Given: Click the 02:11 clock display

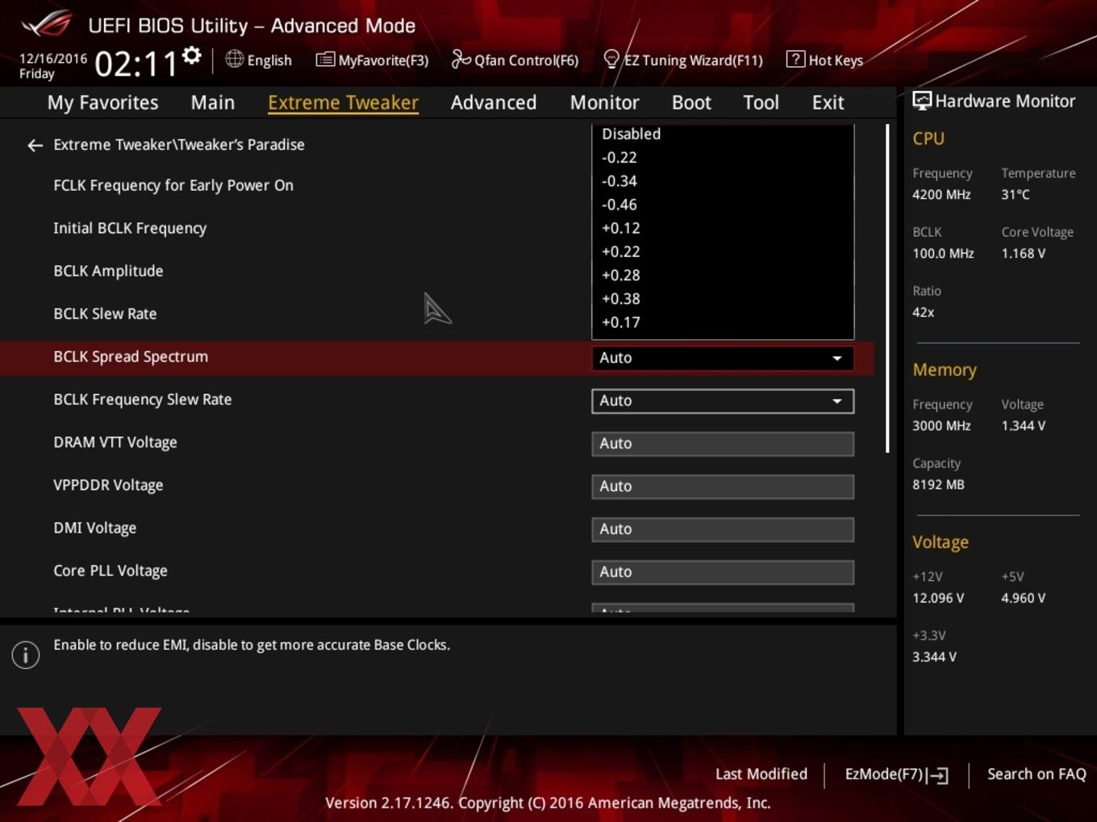Looking at the screenshot, I should [x=136, y=64].
